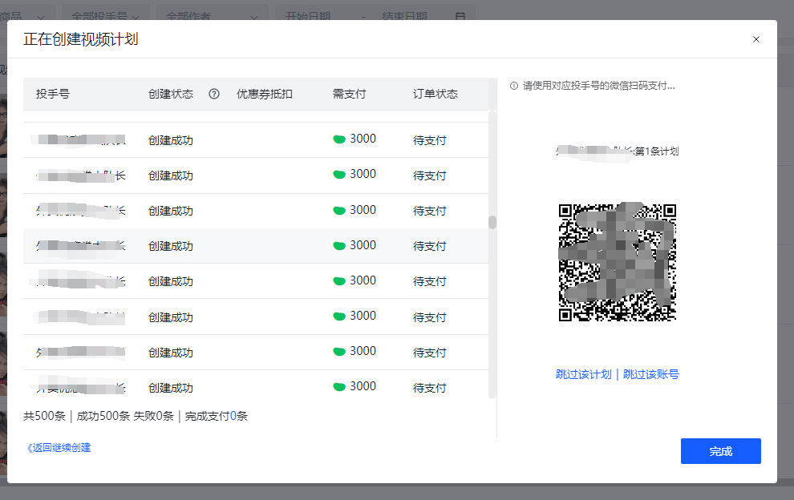Click the WeChat Pay icon in the topmost row
Image resolution: width=794 pixels, height=500 pixels.
pyautogui.click(x=339, y=139)
